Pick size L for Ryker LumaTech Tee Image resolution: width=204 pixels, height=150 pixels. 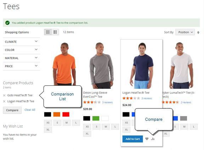[x=194, y=127]
